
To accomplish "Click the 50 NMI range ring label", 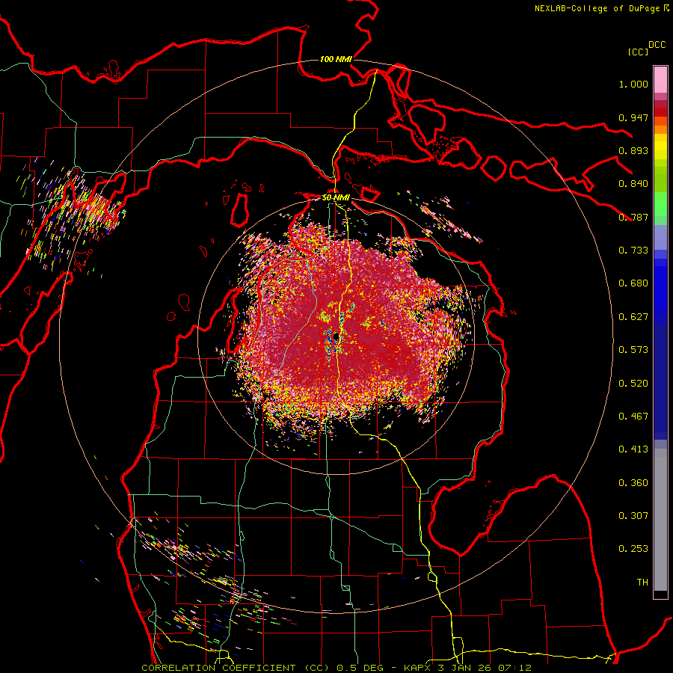I will [x=336, y=197].
